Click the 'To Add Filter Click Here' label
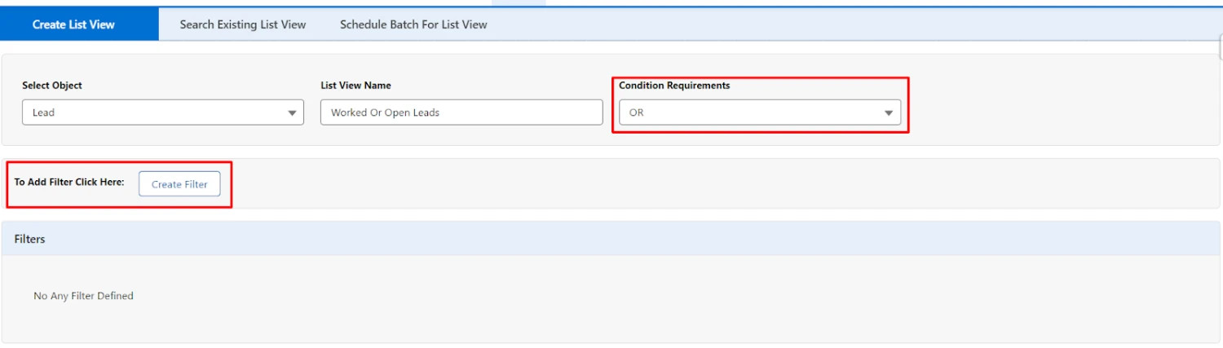Image resolution: width=1223 pixels, height=348 pixels. 69,182
